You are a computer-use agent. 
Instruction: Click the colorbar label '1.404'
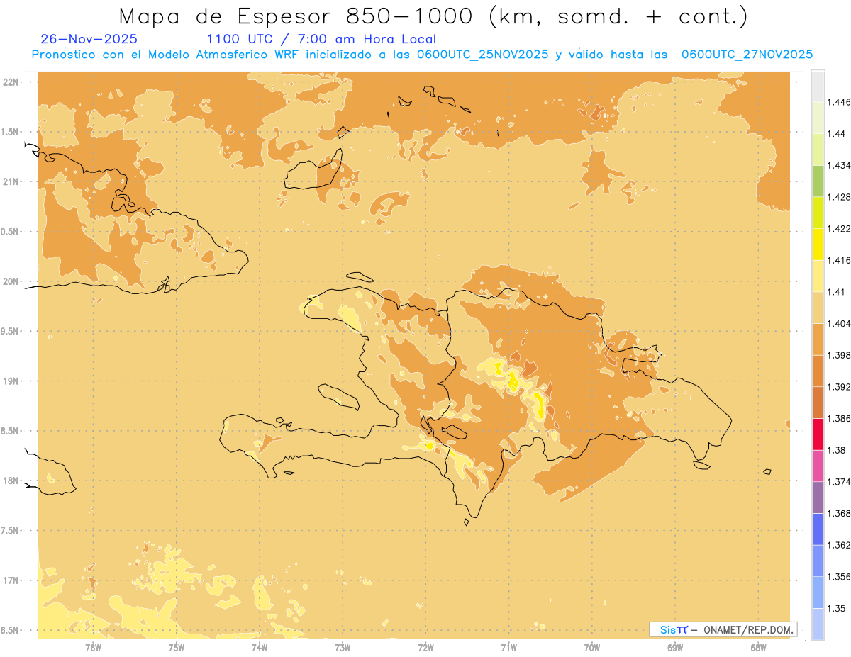click(x=838, y=324)
